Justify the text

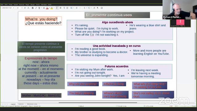[67, 8]
